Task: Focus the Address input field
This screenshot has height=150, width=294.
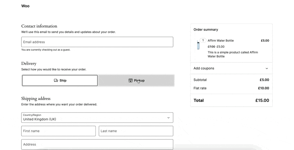Action: point(97,144)
